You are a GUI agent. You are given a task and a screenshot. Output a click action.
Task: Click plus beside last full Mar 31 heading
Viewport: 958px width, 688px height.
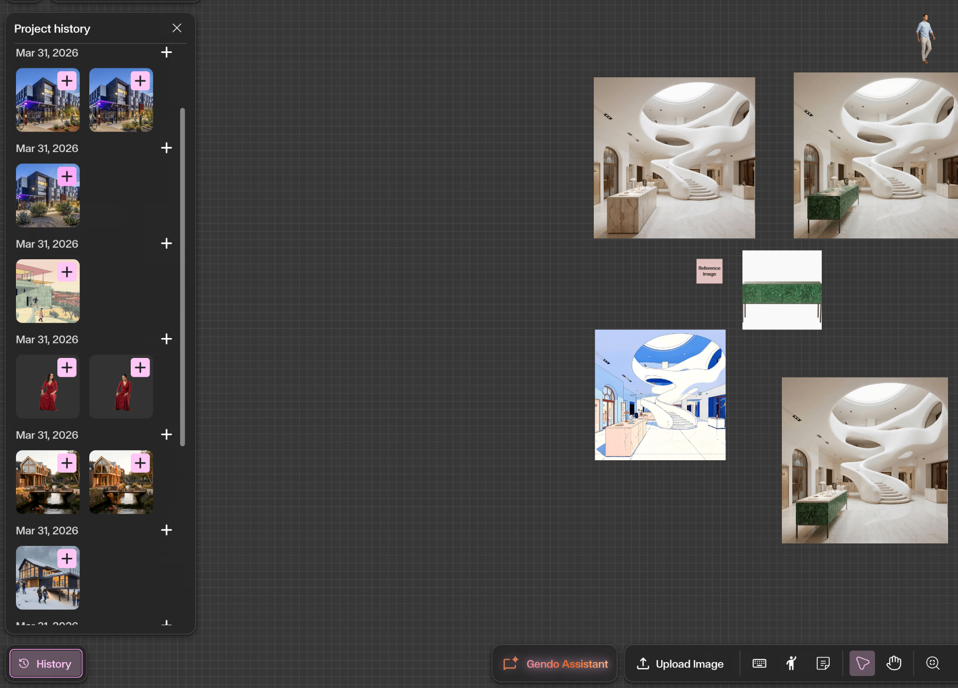point(166,530)
